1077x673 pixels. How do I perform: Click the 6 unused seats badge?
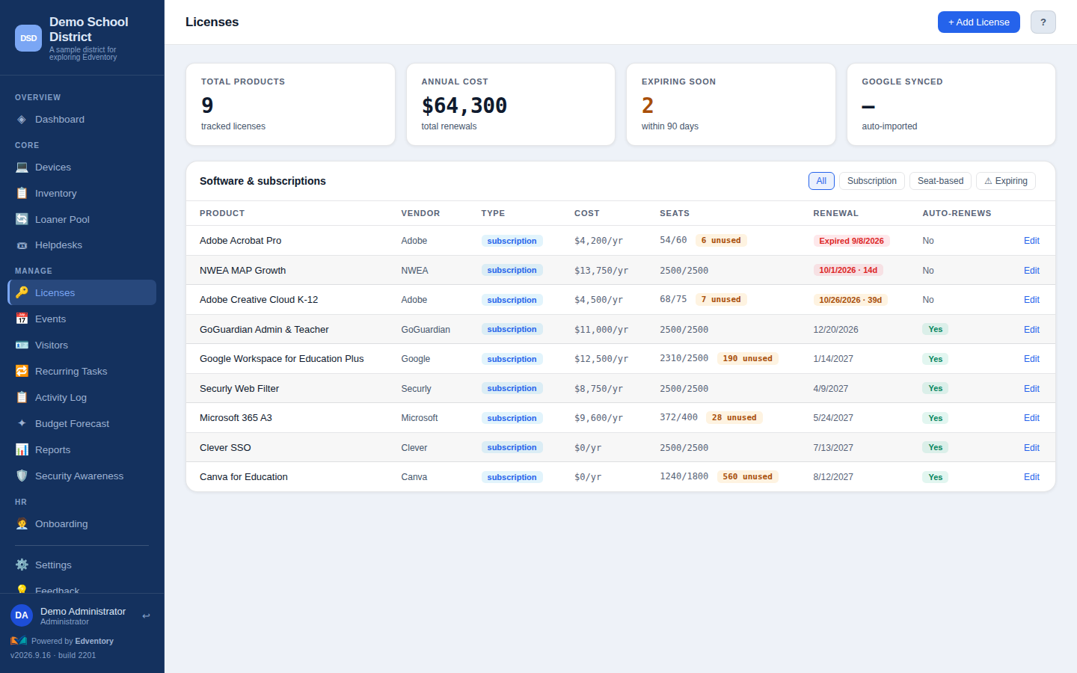(x=721, y=240)
